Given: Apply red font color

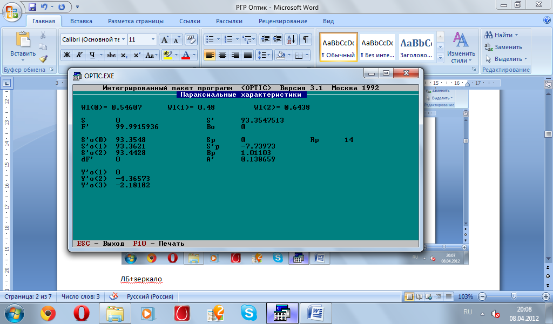Looking at the screenshot, I should (x=186, y=55).
